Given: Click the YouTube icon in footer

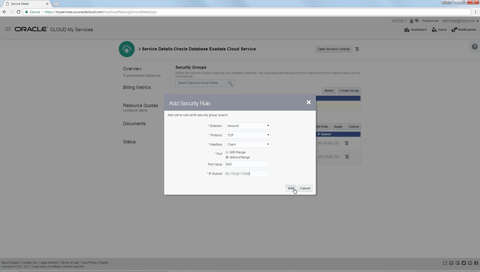Looking at the screenshot, I should pos(451,263).
